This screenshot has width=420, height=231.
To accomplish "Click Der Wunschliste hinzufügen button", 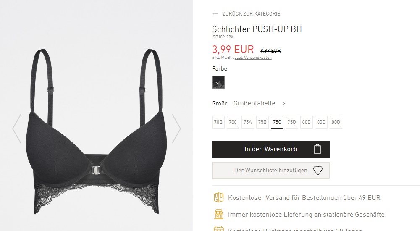I will [x=271, y=171].
